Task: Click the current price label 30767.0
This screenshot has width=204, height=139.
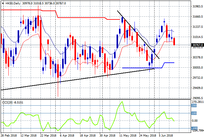Action: click(x=198, y=45)
